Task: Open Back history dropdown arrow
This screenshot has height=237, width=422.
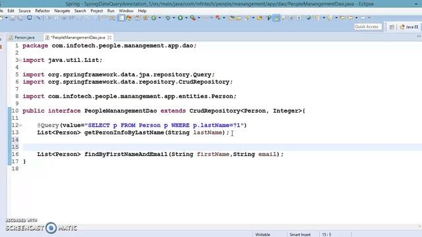Action: click(356, 18)
